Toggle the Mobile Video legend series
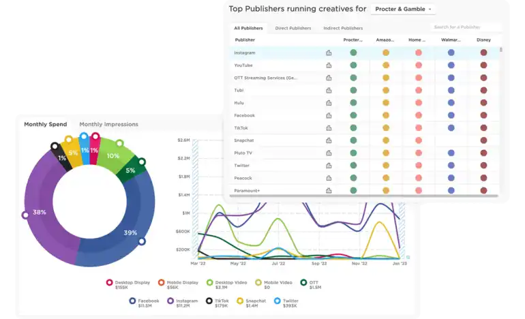Image resolution: width=525 pixels, height=319 pixels. (273, 284)
